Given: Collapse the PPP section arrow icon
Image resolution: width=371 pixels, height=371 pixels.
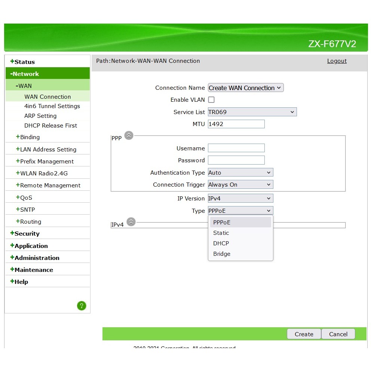Looking at the screenshot, I should 129,136.
